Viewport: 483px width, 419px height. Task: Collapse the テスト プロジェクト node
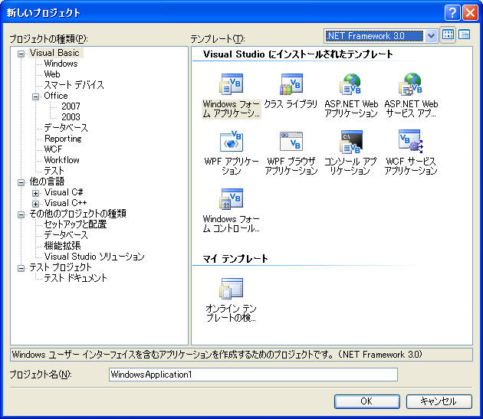click(x=21, y=268)
